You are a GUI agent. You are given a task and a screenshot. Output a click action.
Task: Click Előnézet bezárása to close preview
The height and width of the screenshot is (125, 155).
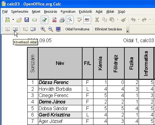108,29
